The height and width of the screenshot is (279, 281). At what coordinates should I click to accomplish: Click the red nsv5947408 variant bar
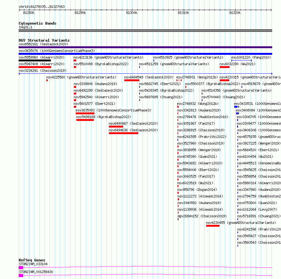coord(35,67)
